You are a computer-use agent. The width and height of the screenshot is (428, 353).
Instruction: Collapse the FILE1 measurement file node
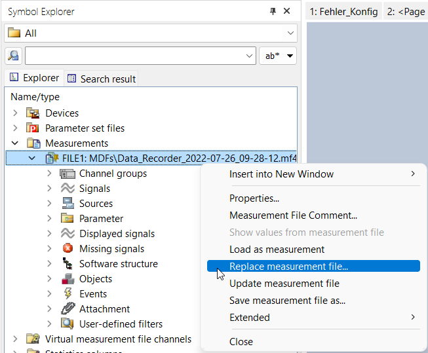pos(32,158)
